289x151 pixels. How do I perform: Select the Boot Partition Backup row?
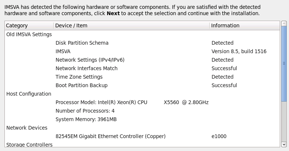[82, 85]
